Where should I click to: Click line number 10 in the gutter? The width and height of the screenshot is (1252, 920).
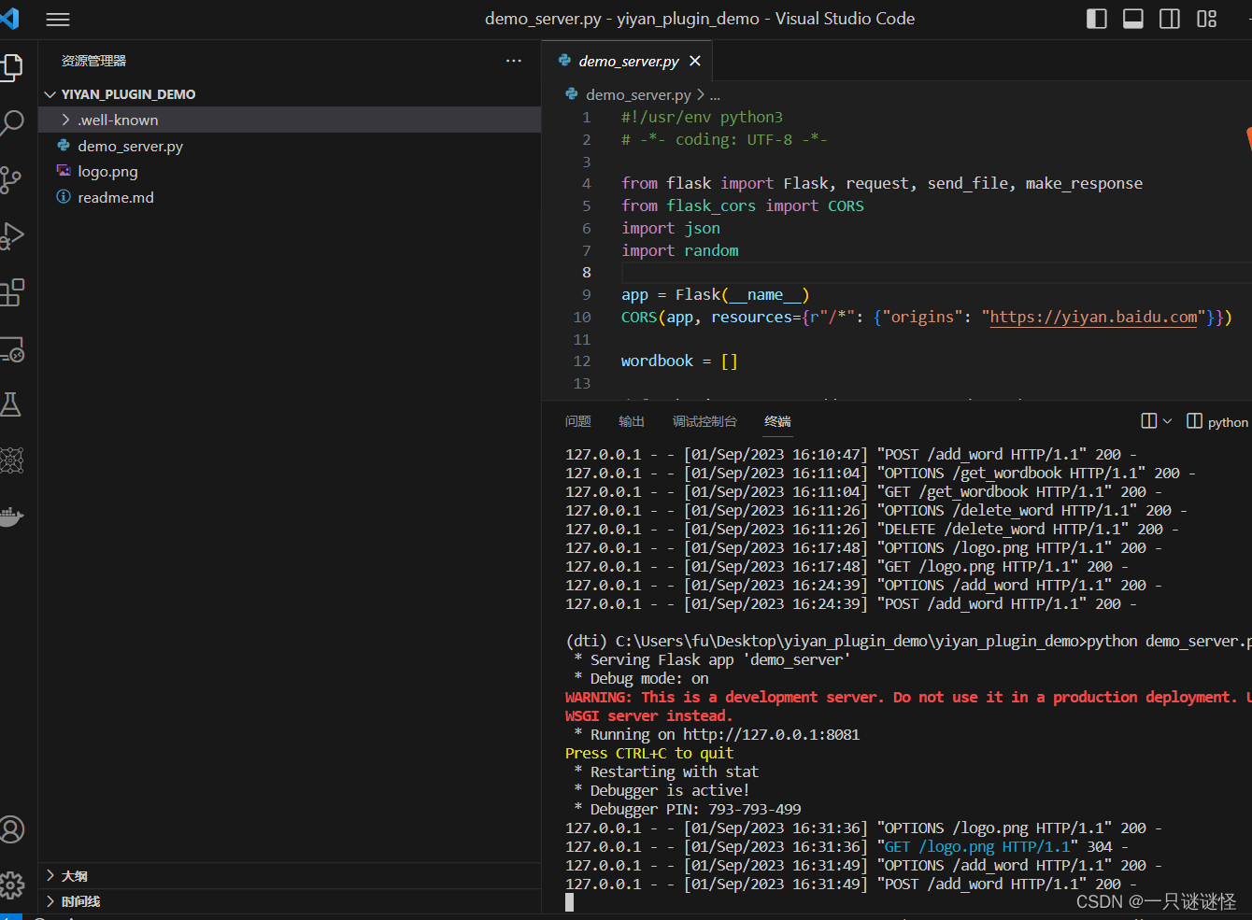coord(582,317)
